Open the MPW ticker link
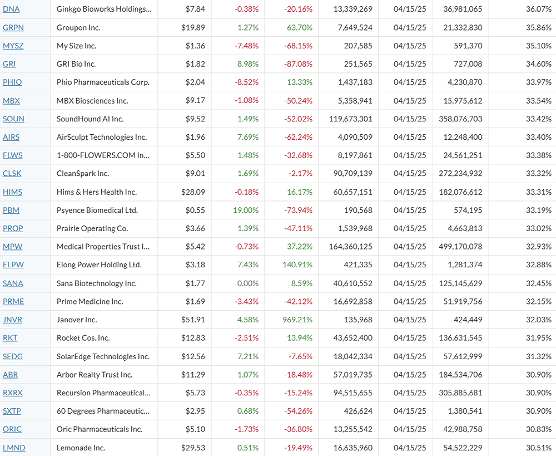The image size is (556, 456). (12, 247)
